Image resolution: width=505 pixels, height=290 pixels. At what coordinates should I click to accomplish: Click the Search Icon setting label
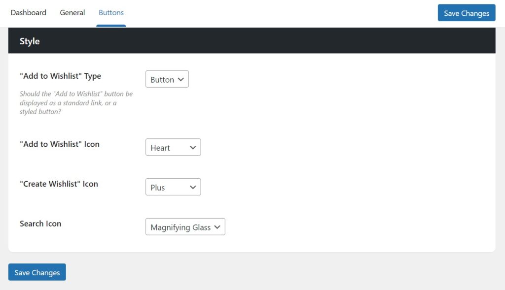[40, 224]
